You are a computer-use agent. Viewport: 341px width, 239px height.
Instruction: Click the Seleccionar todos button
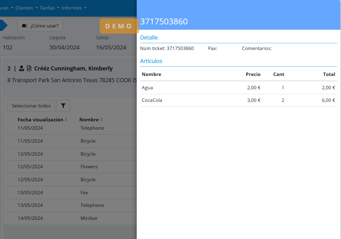pos(31,106)
